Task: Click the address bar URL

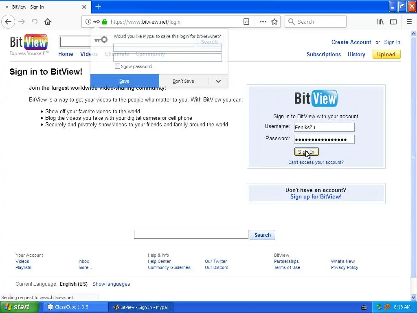Action: [145, 22]
